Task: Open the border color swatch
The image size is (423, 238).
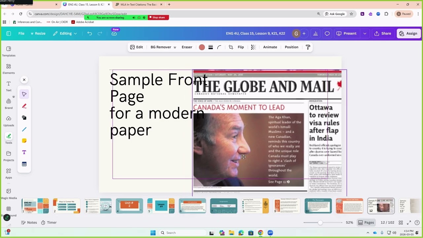Action: 202,47
